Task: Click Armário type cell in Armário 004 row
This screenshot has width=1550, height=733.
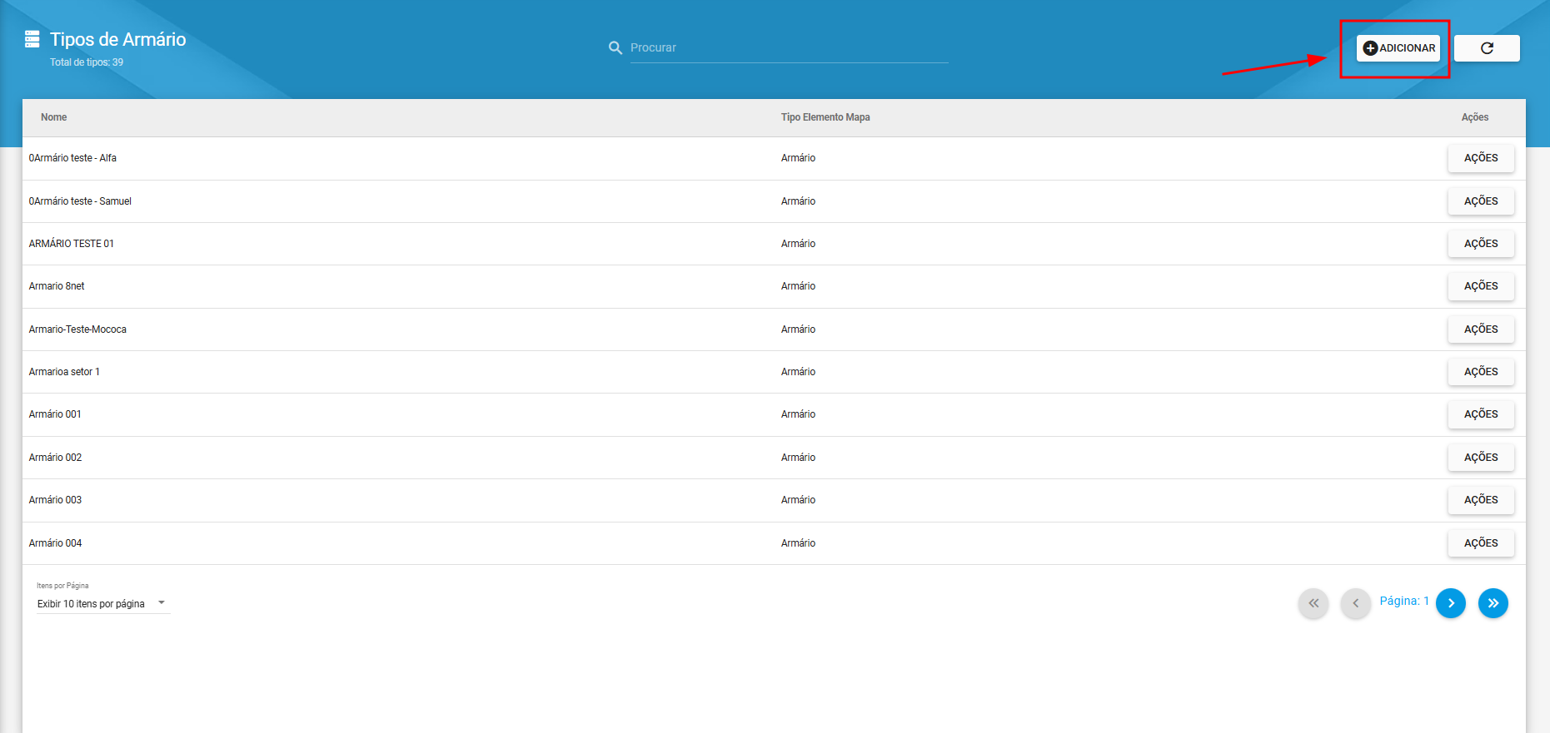Action: 798,543
